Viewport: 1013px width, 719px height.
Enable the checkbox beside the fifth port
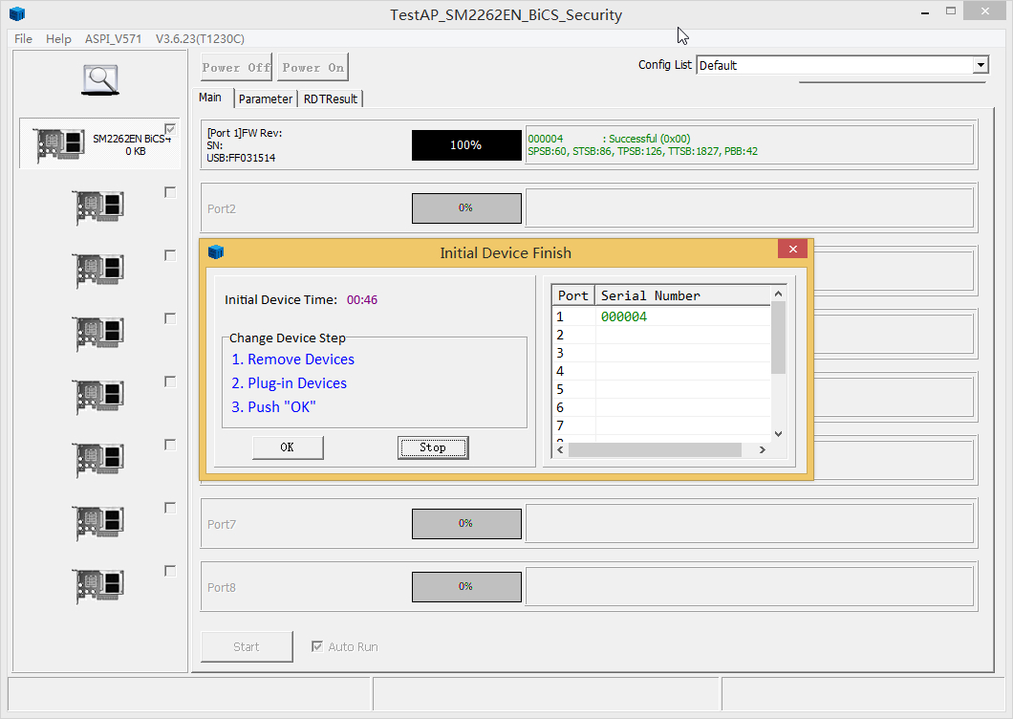(170, 381)
